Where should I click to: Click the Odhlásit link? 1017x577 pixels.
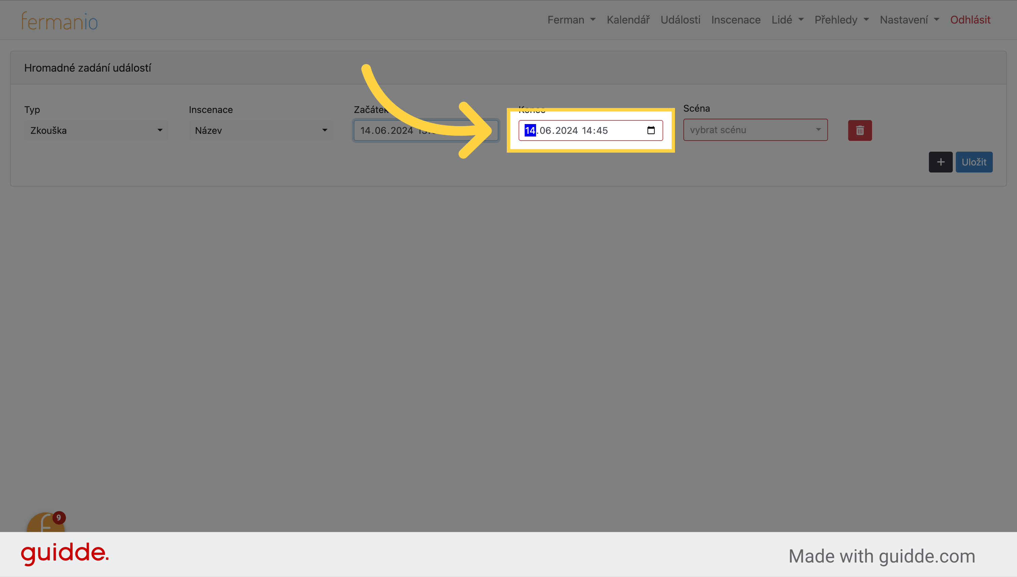(x=970, y=20)
